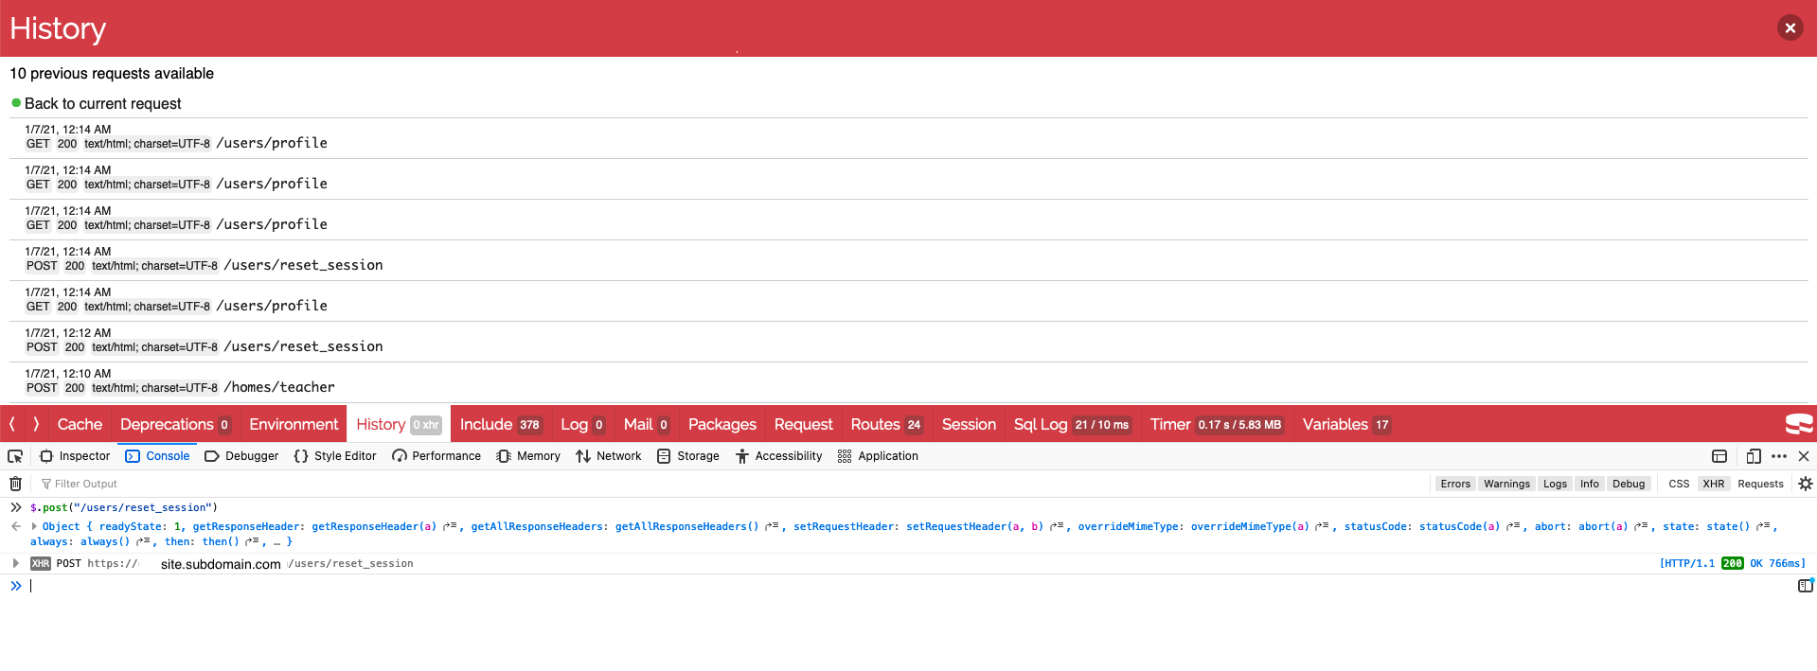The height and width of the screenshot is (671, 1817).
Task: Open the Include panel
Action: 500,424
